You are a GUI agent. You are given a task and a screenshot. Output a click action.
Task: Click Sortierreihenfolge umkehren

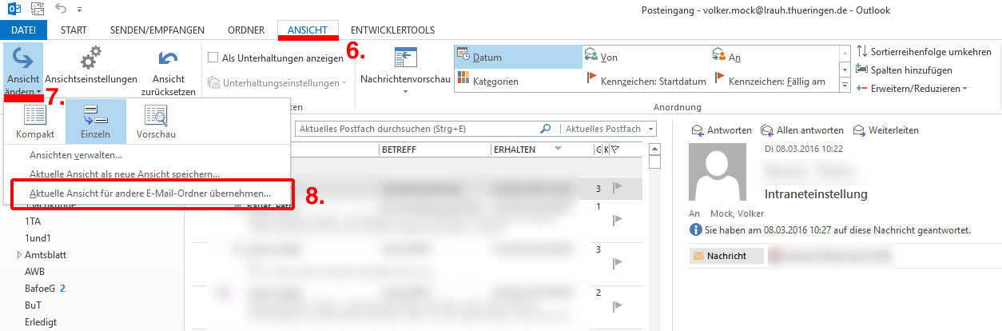924,51
